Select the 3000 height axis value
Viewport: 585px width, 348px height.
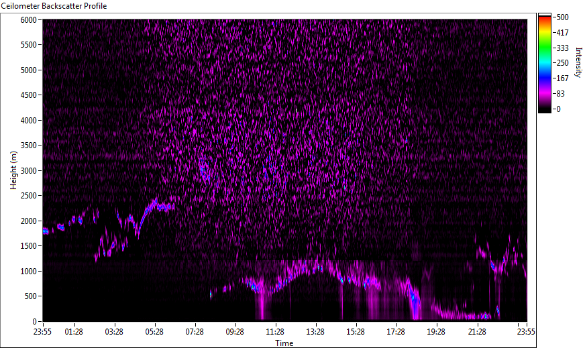(28, 171)
